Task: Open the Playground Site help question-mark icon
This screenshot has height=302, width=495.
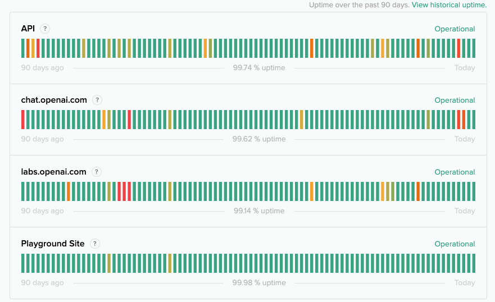Action: point(95,244)
